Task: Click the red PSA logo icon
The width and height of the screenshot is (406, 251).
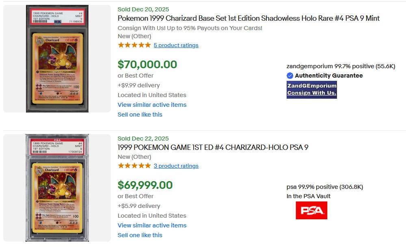Action: [311, 210]
